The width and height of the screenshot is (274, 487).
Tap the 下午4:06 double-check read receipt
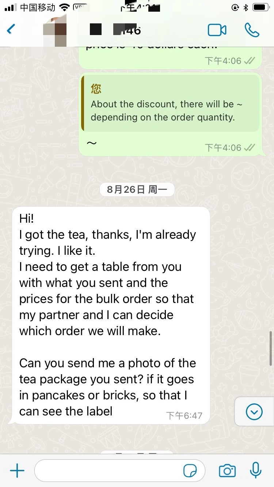coord(250,147)
